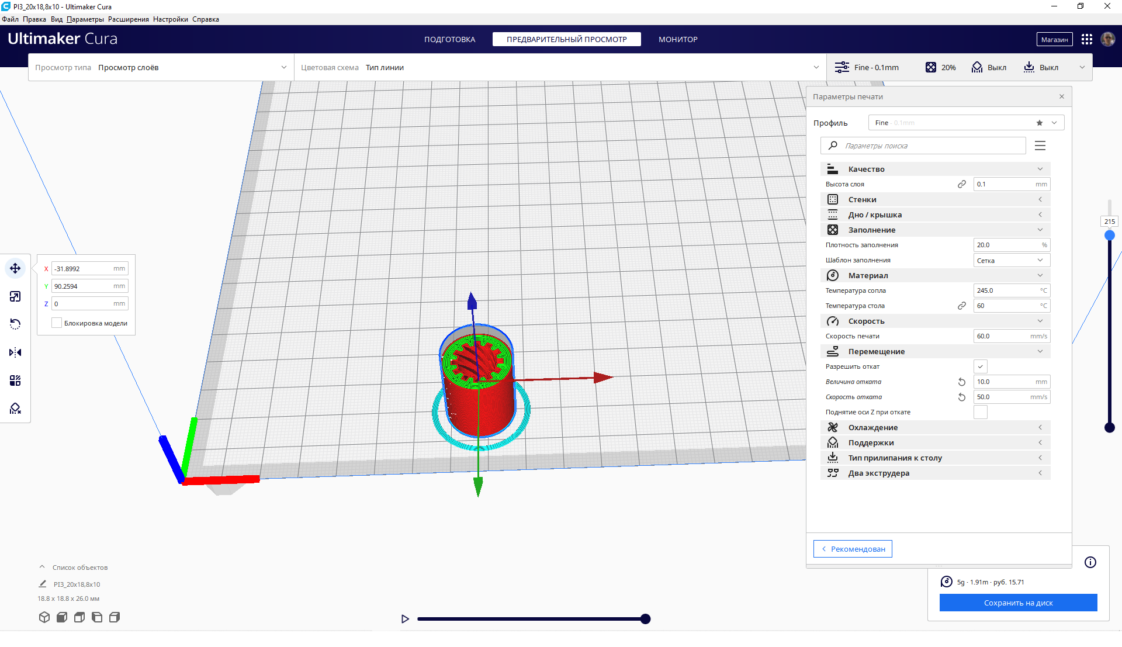The width and height of the screenshot is (1122, 647).
Task: Open the Профиль Fine dropdown
Action: click(966, 123)
